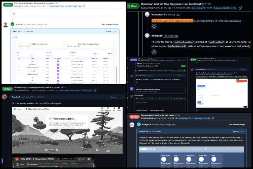The image size is (253, 169).
Task: Click the green Open badge in top-left PR
Action: (8, 5)
